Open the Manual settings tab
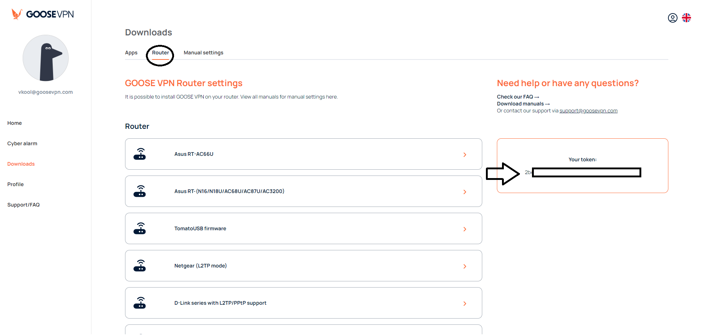 coord(203,53)
